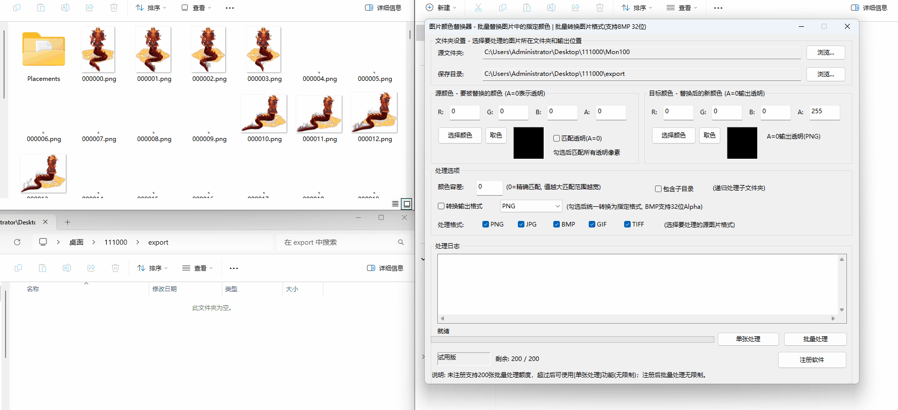The image size is (898, 410).
Task: Click the paste icon in the export window toolbar
Action: point(43,268)
